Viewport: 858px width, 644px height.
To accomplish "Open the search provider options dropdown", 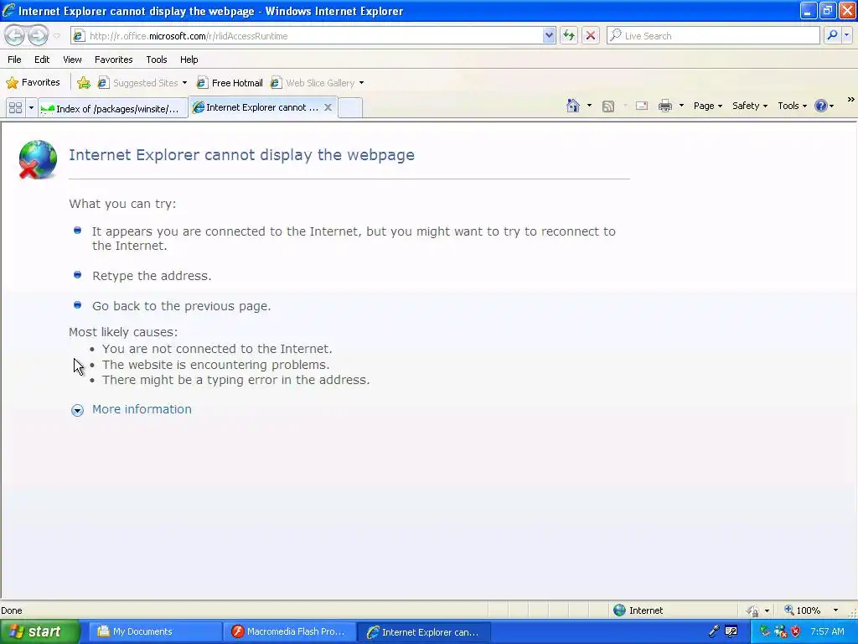I will (x=846, y=35).
